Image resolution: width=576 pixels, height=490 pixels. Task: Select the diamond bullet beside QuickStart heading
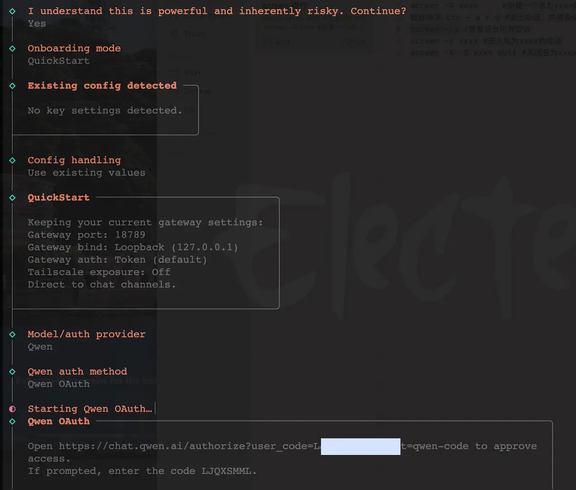click(x=12, y=198)
